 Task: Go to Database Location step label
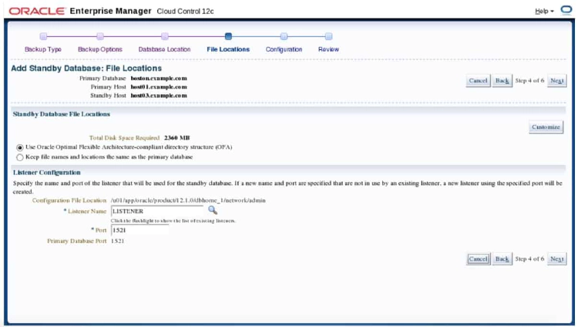point(164,49)
